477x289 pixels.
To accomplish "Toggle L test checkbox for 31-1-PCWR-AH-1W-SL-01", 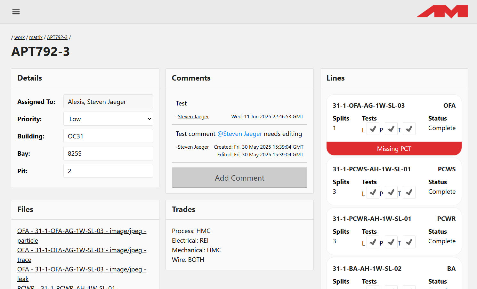I will pos(373,242).
